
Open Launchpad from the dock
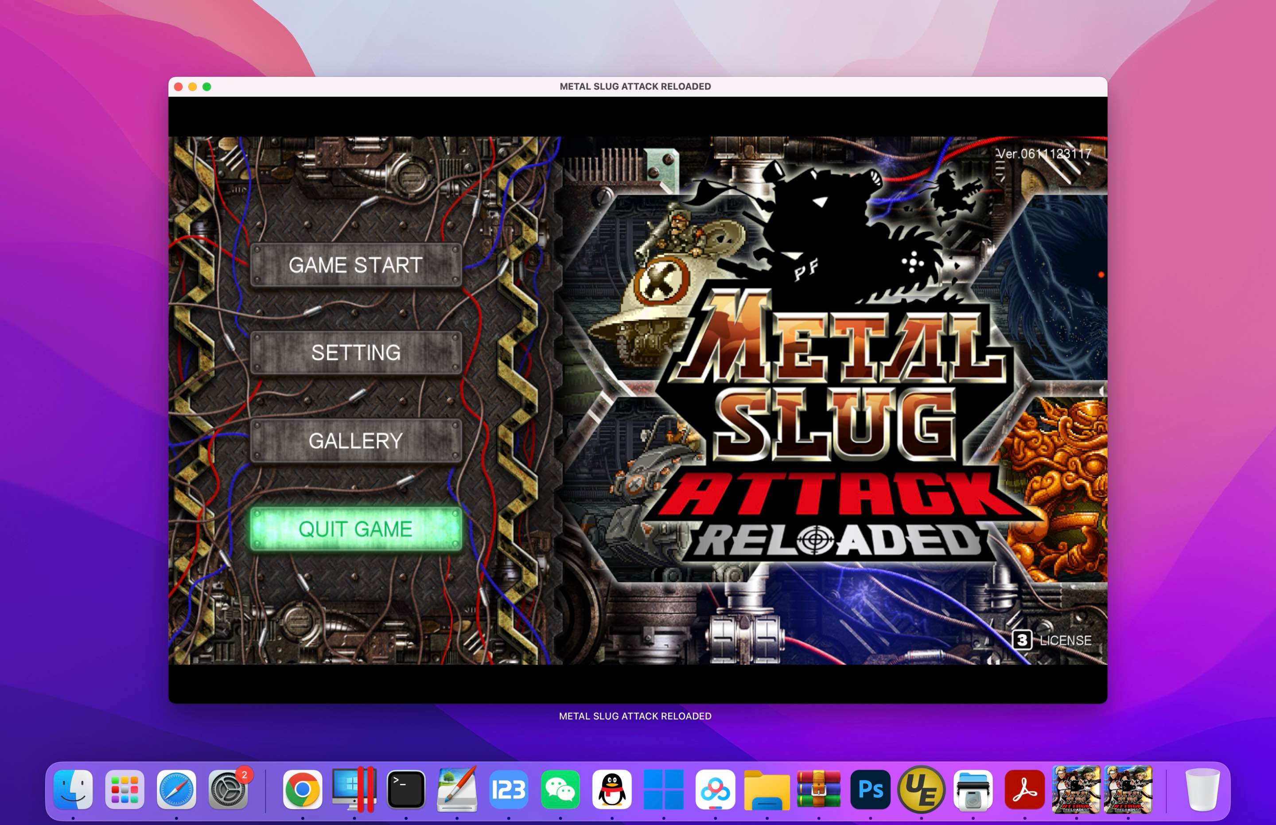(x=125, y=790)
